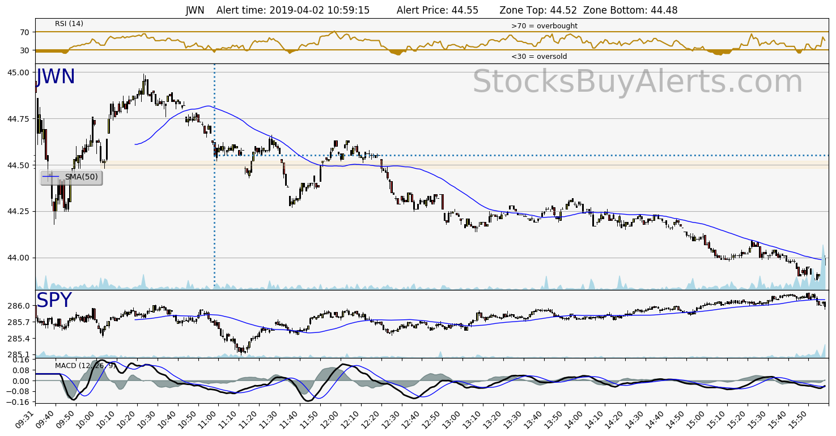Click the 285.1 SPY axis label

[x=19, y=355]
